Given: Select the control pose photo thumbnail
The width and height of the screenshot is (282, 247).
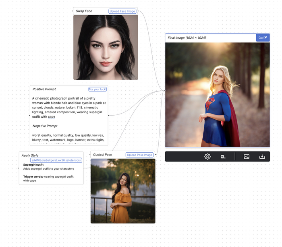Looking at the screenshot, I should click(x=123, y=191).
